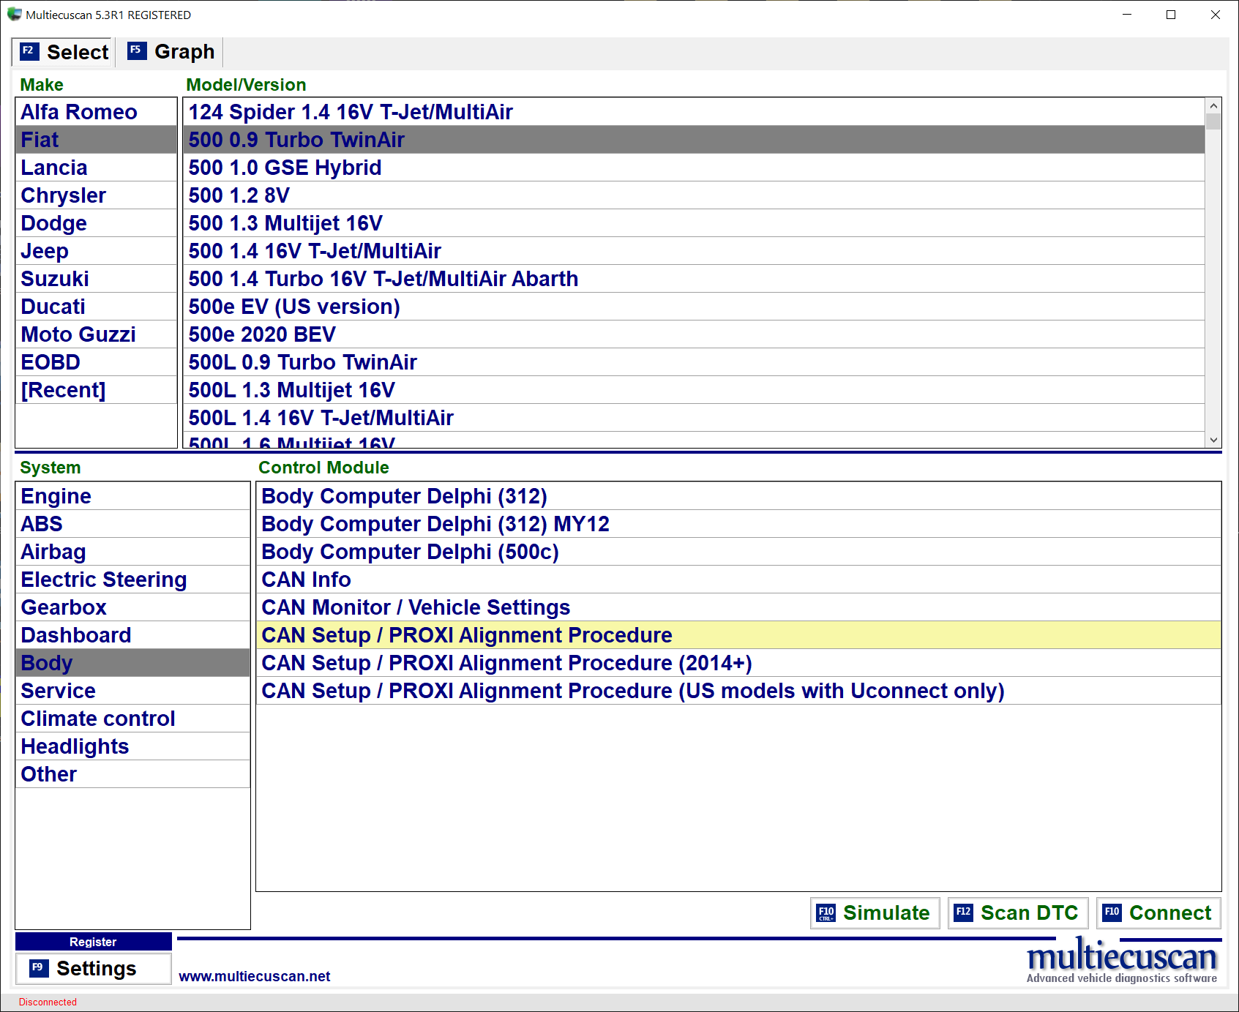Select Fiat in the Make list

(x=97, y=140)
